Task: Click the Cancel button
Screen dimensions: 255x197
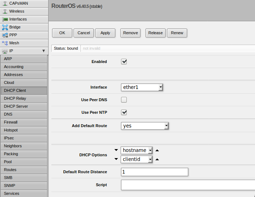Action: (x=84, y=33)
